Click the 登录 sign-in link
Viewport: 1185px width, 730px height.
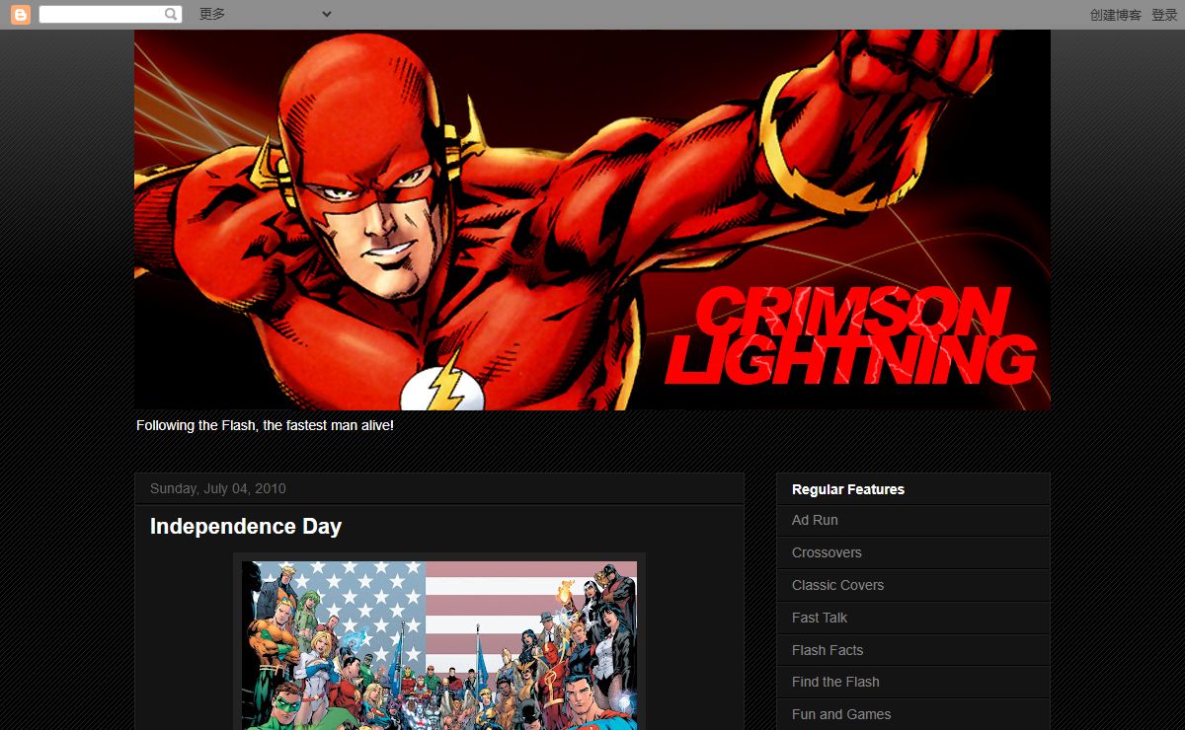click(1164, 15)
